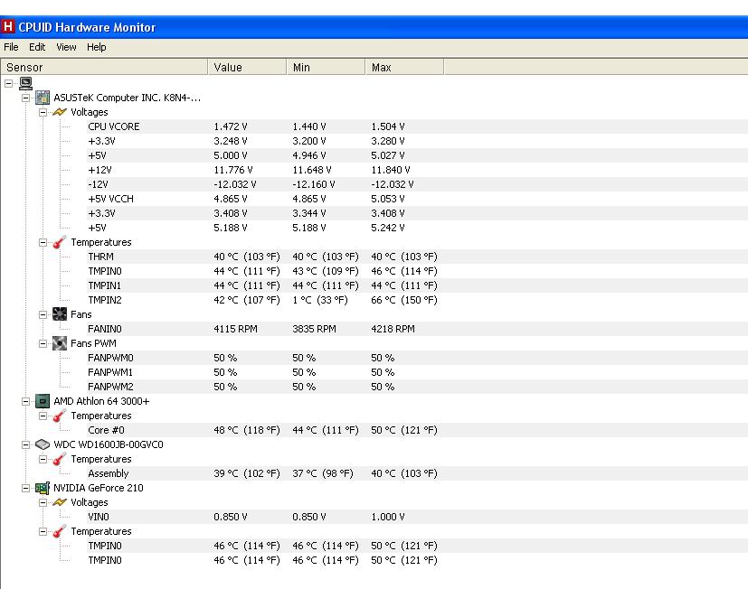The width and height of the screenshot is (748, 589).
Task: Click the ASUSTeK motherboard icon
Action: coord(43,98)
